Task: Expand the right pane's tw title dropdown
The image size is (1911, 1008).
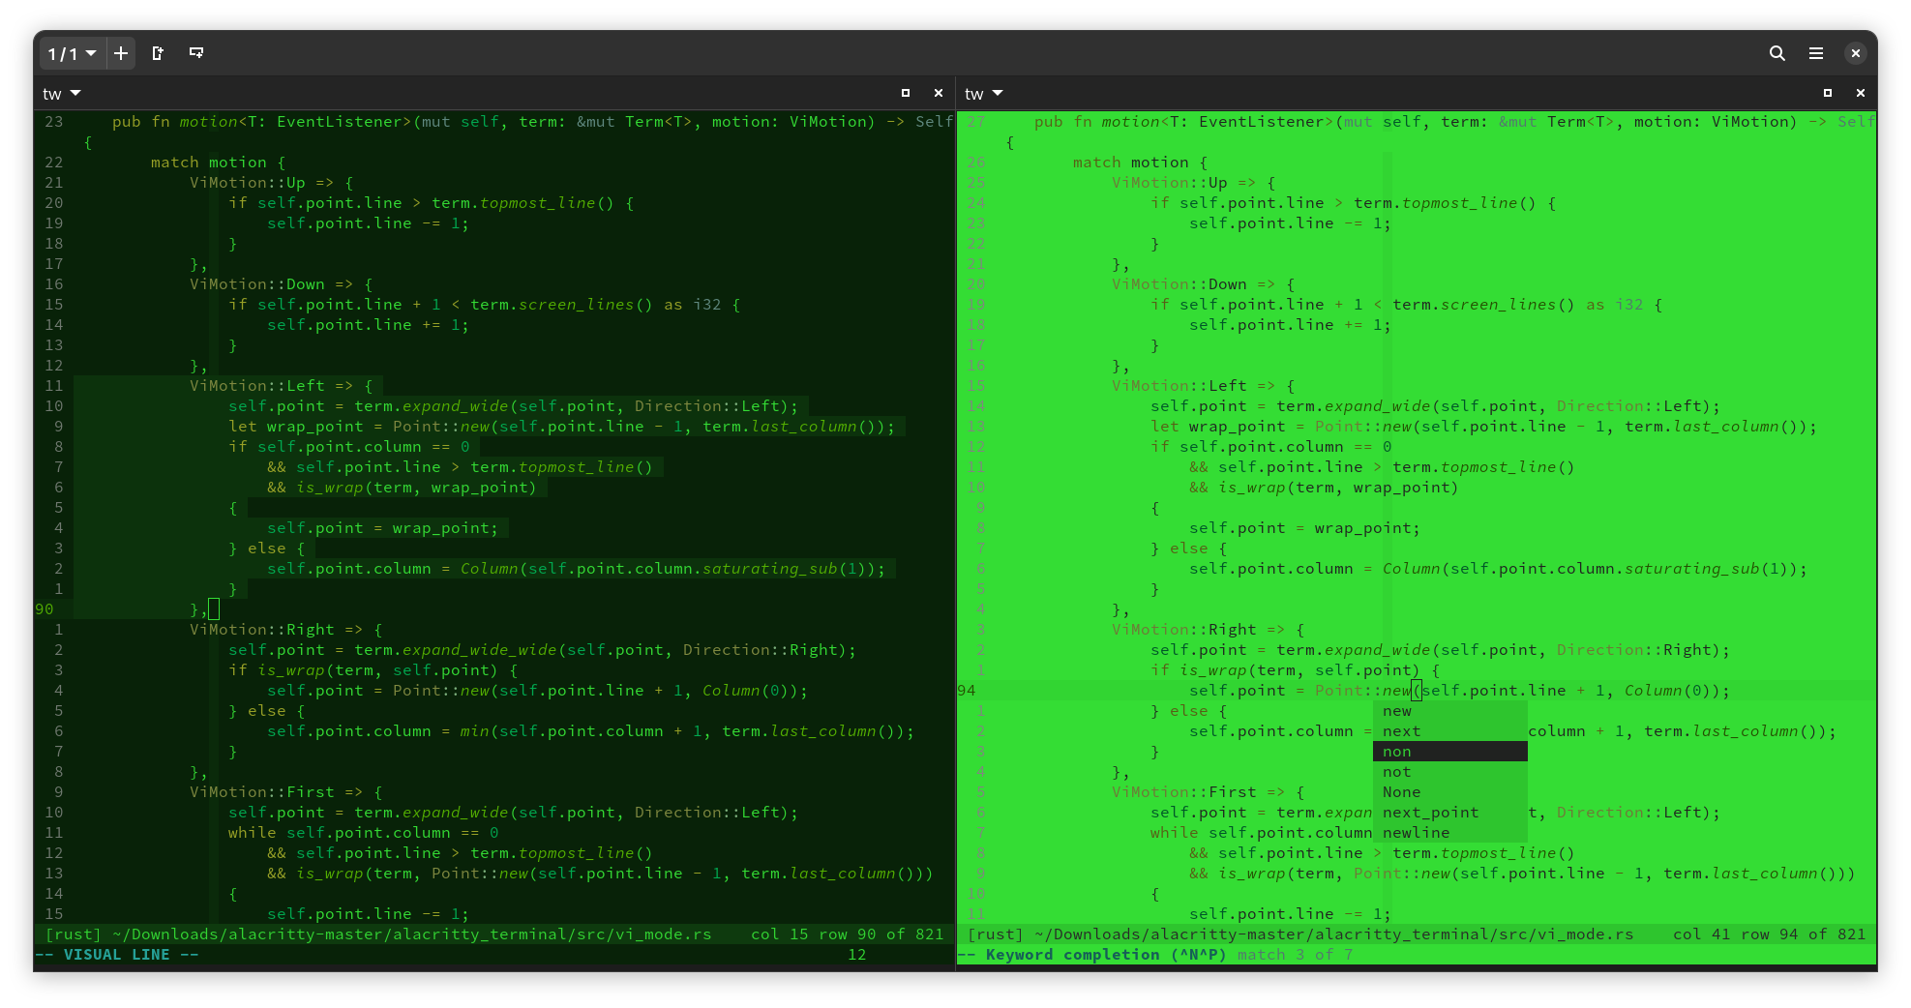Action: point(983,93)
